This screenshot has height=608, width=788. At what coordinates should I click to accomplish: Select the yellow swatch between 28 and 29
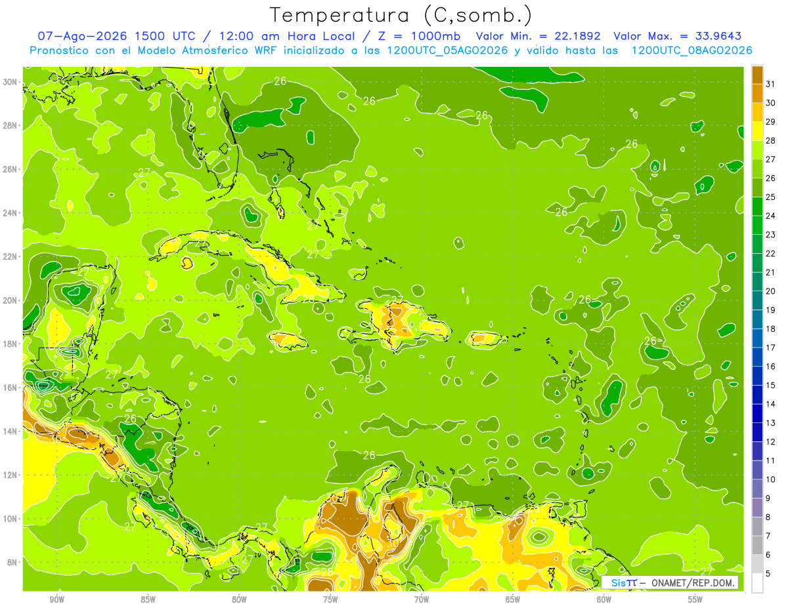click(x=757, y=131)
